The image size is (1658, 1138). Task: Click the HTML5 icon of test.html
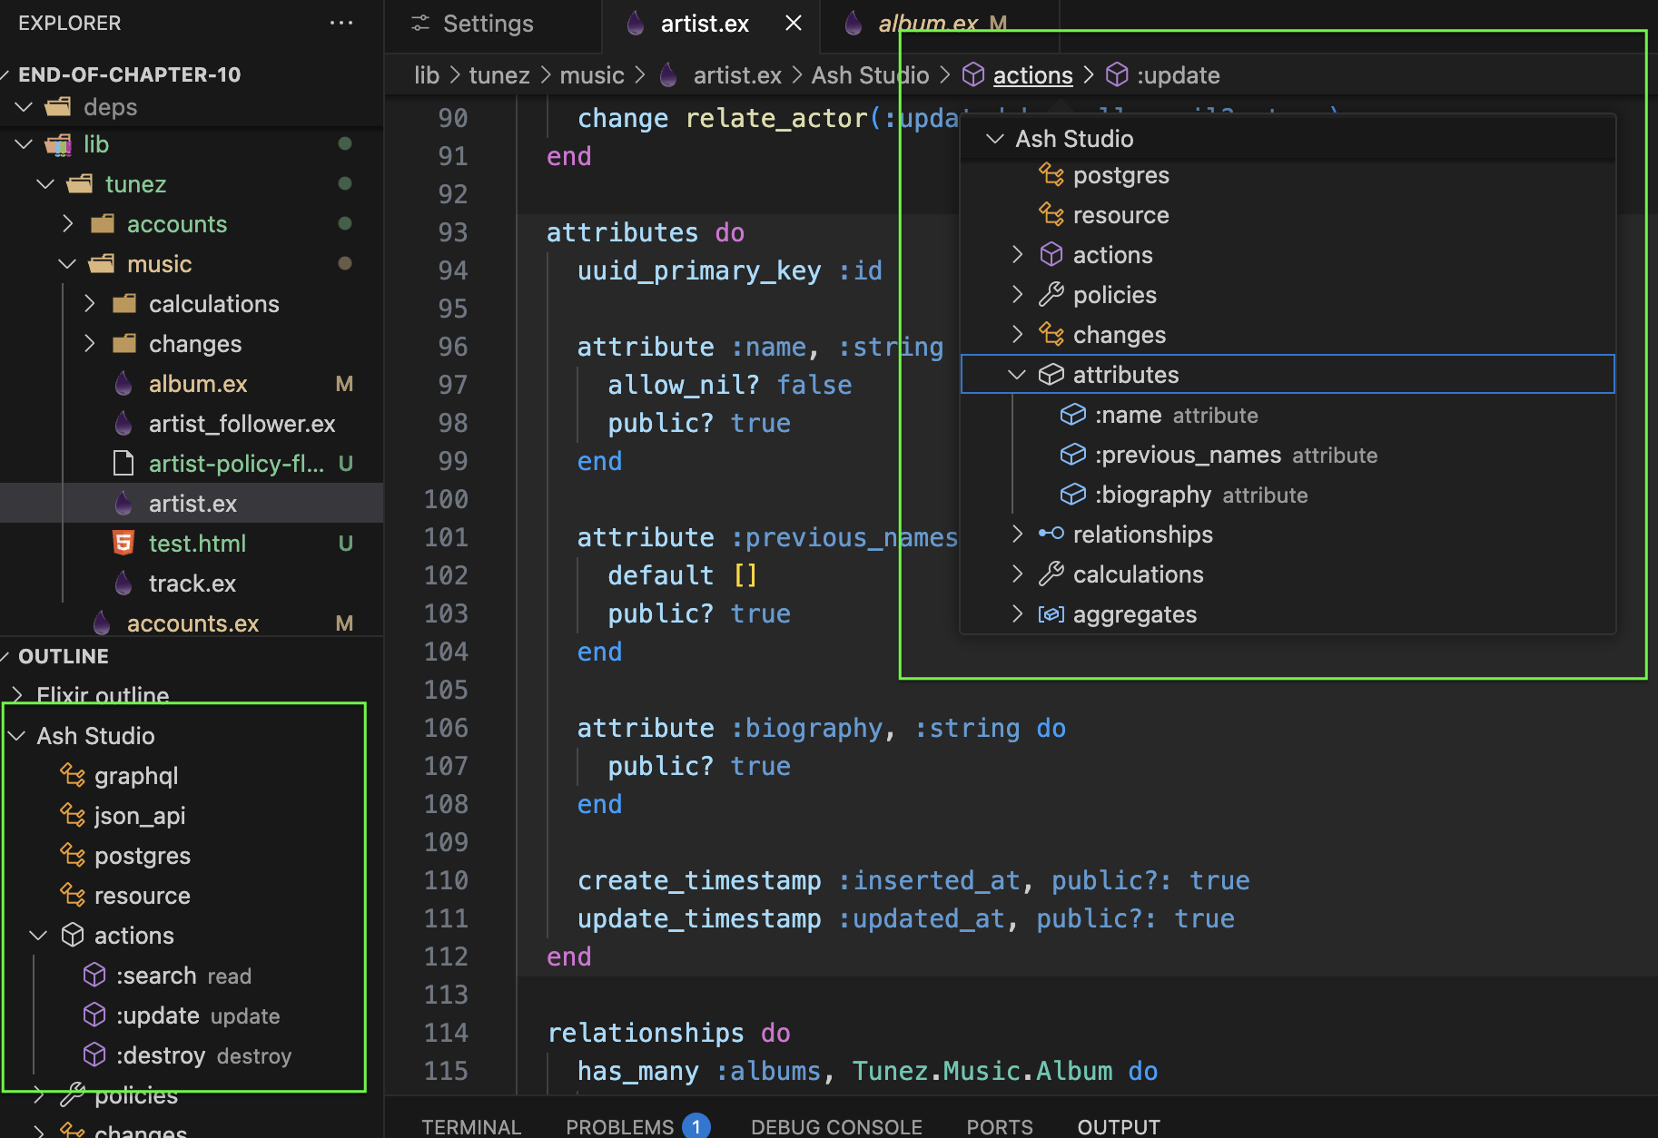pos(123,544)
